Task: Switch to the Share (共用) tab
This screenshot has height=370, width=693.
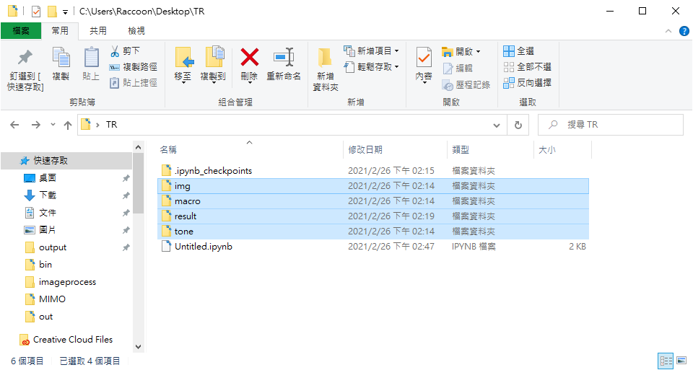Action: [98, 31]
